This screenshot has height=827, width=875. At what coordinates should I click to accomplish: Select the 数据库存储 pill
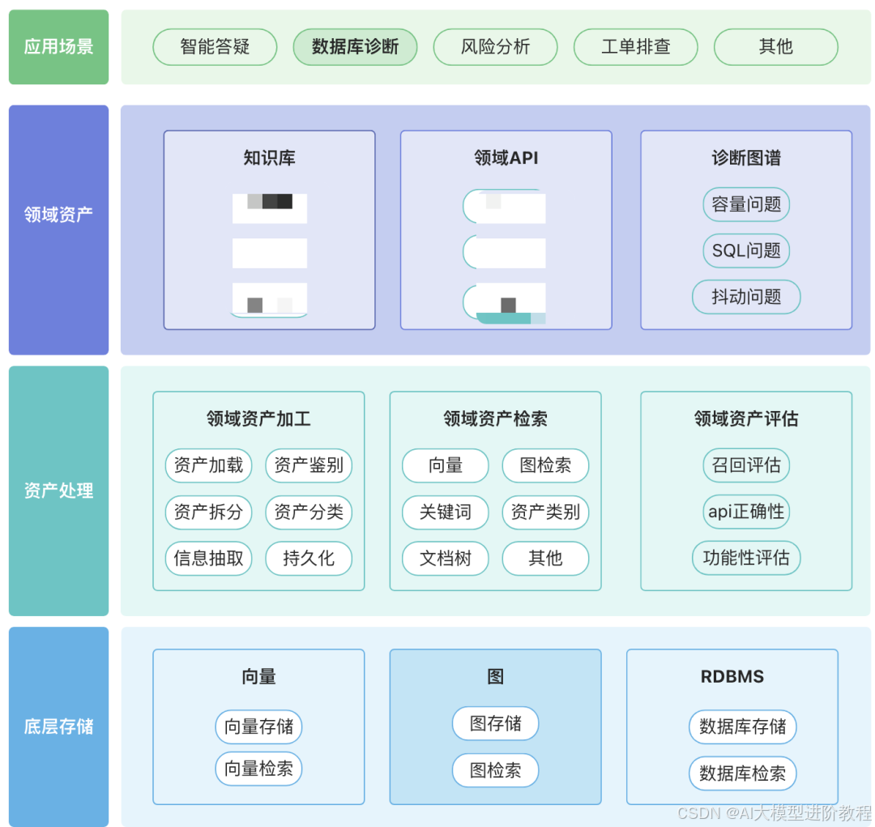click(x=743, y=726)
